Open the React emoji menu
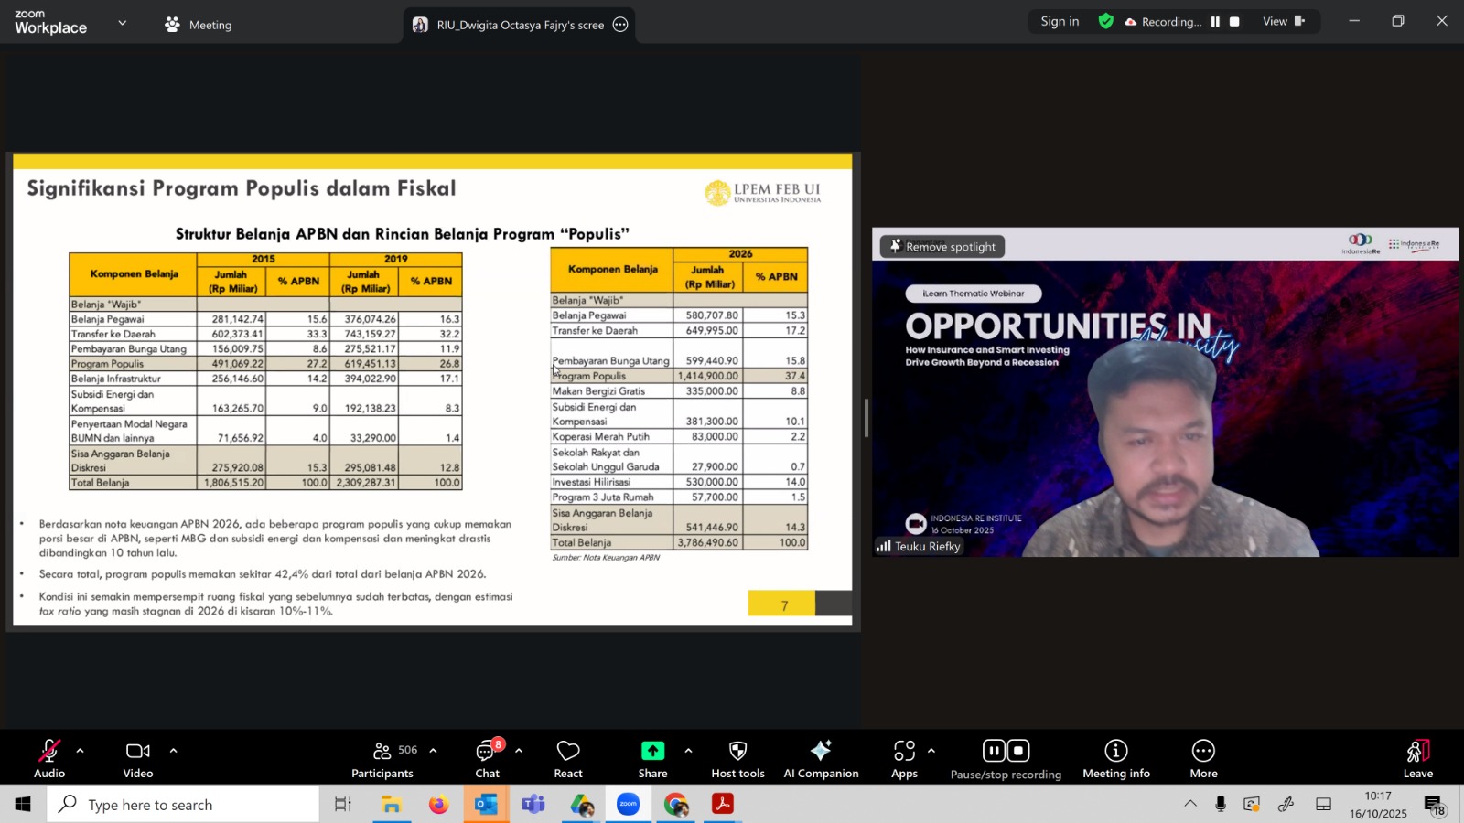 (x=568, y=759)
